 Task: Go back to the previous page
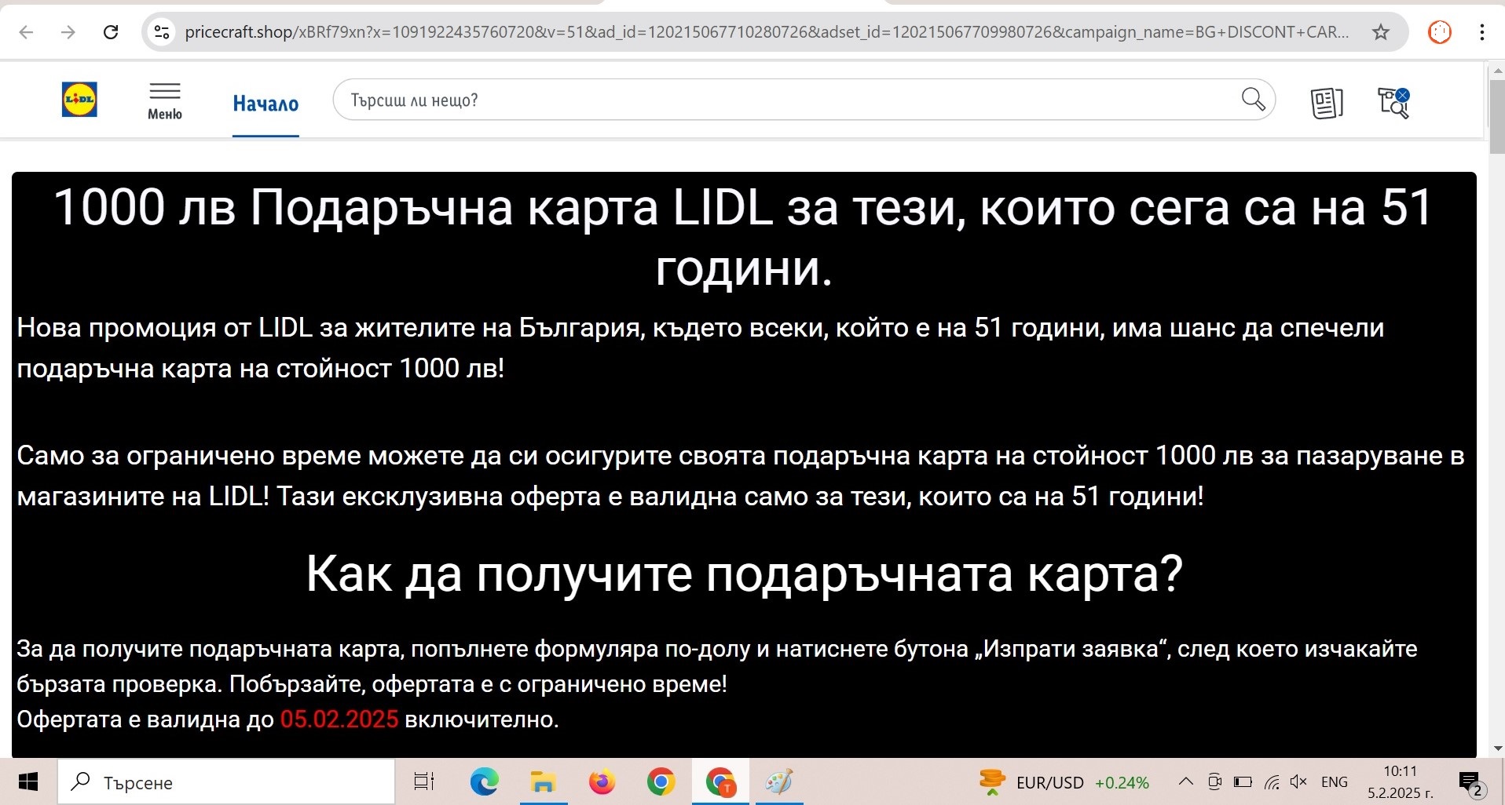click(26, 32)
